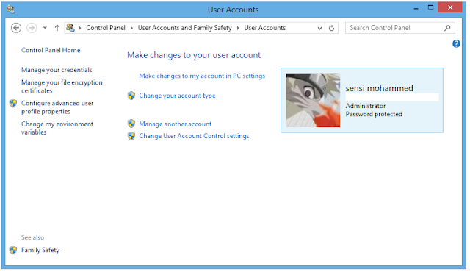
Task: Click the Forward navigation arrow
Action: pos(32,28)
